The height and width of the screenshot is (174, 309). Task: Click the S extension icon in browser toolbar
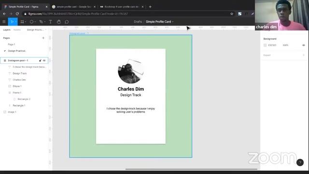239,14
